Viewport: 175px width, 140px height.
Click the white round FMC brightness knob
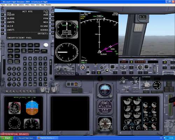coord(45,45)
